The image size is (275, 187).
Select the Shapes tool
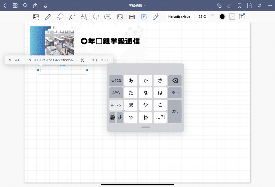(x=84, y=17)
